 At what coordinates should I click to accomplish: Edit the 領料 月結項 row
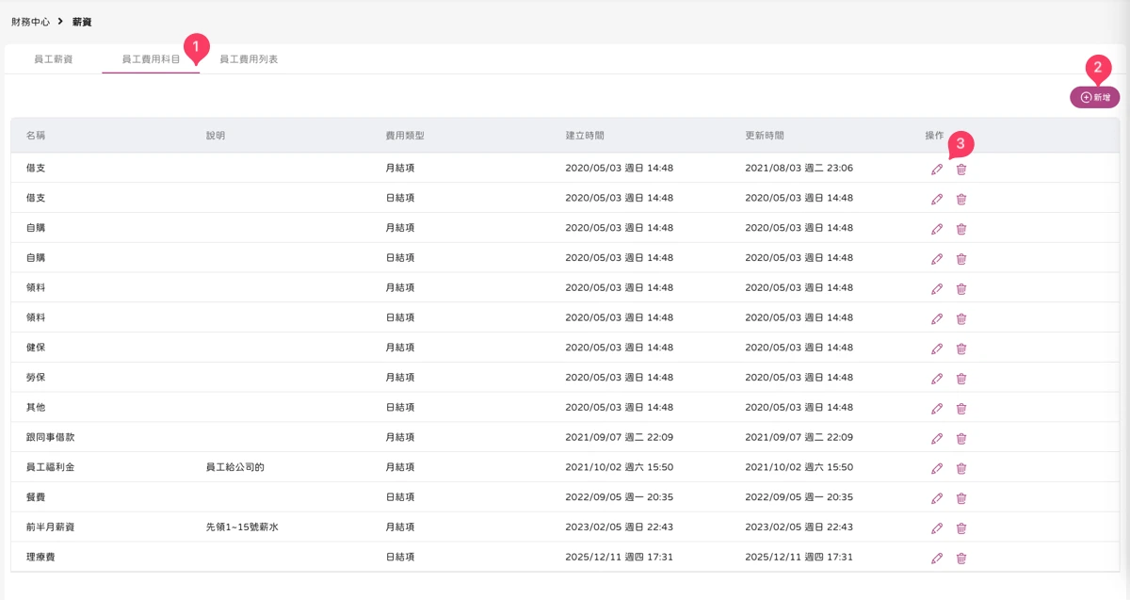(x=937, y=288)
